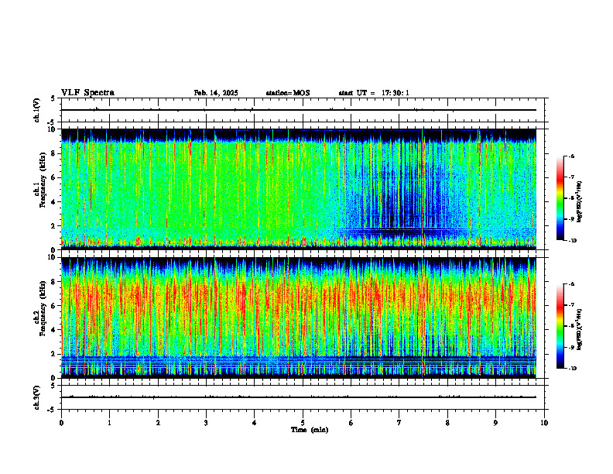Click the ch.2 colorbar "log(PSD)(V²/Hz)" label
Viewport: 613px width, 474px height.
[580, 330]
